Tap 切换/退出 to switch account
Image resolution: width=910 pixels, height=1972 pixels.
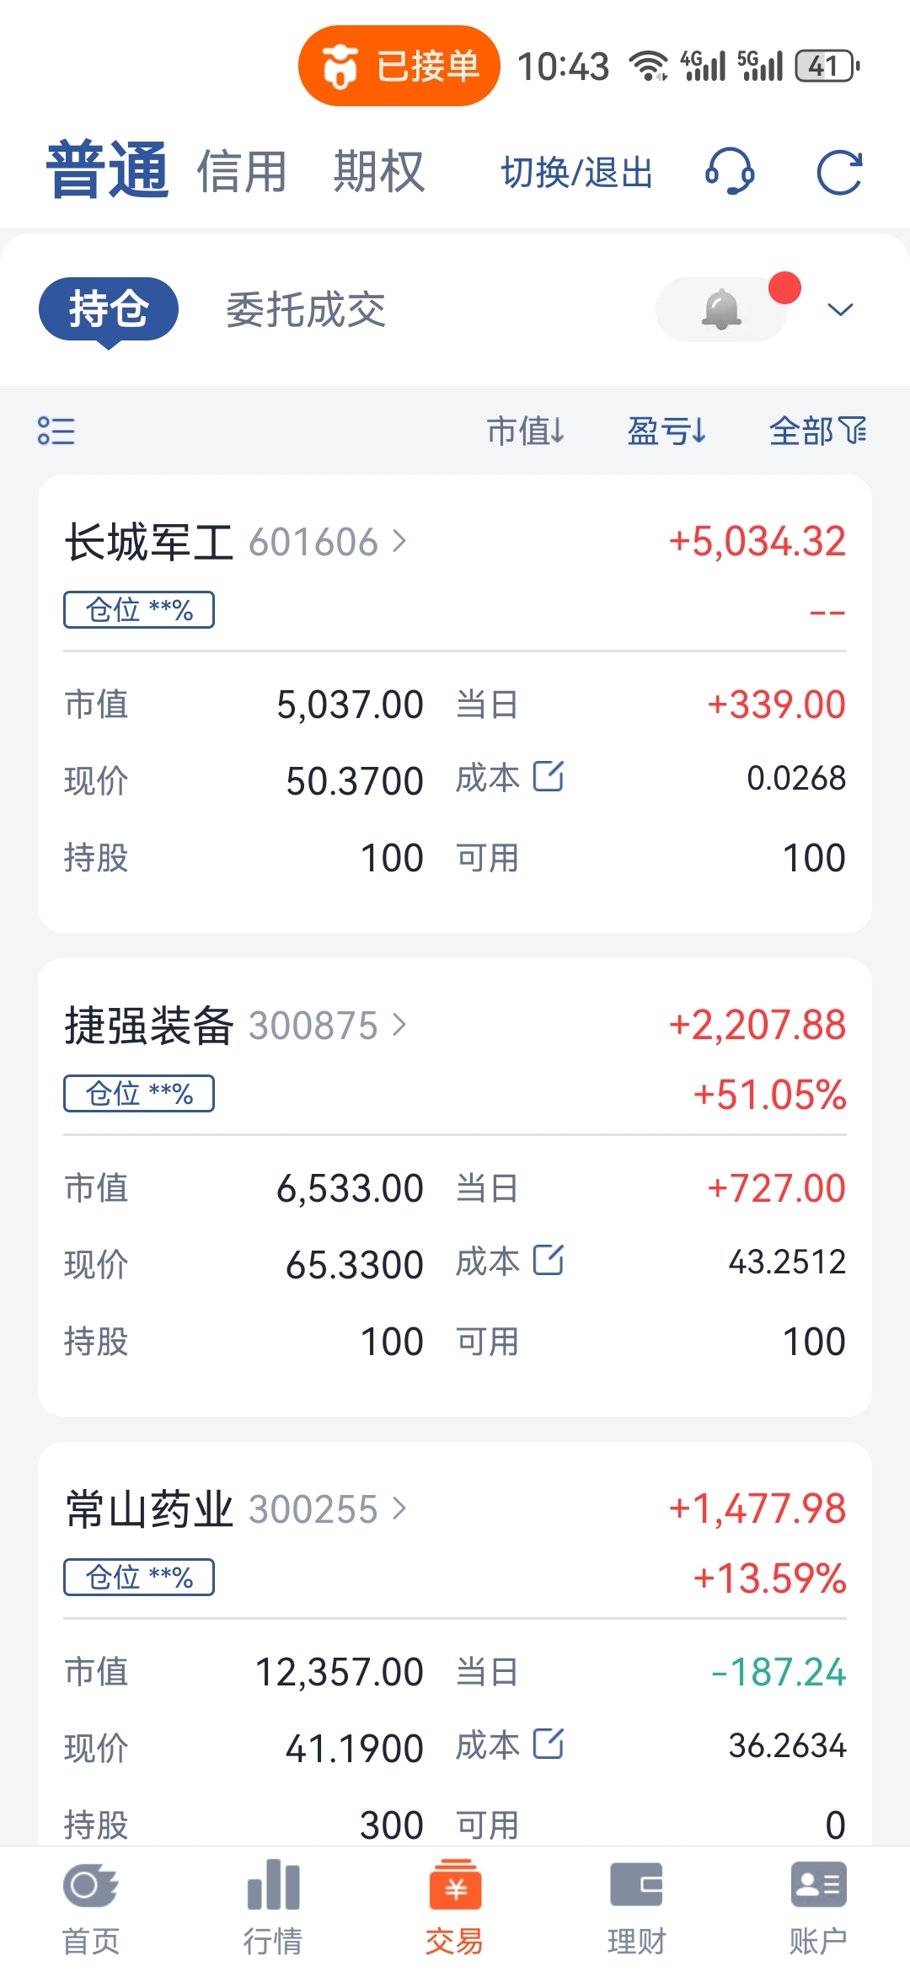(x=577, y=173)
